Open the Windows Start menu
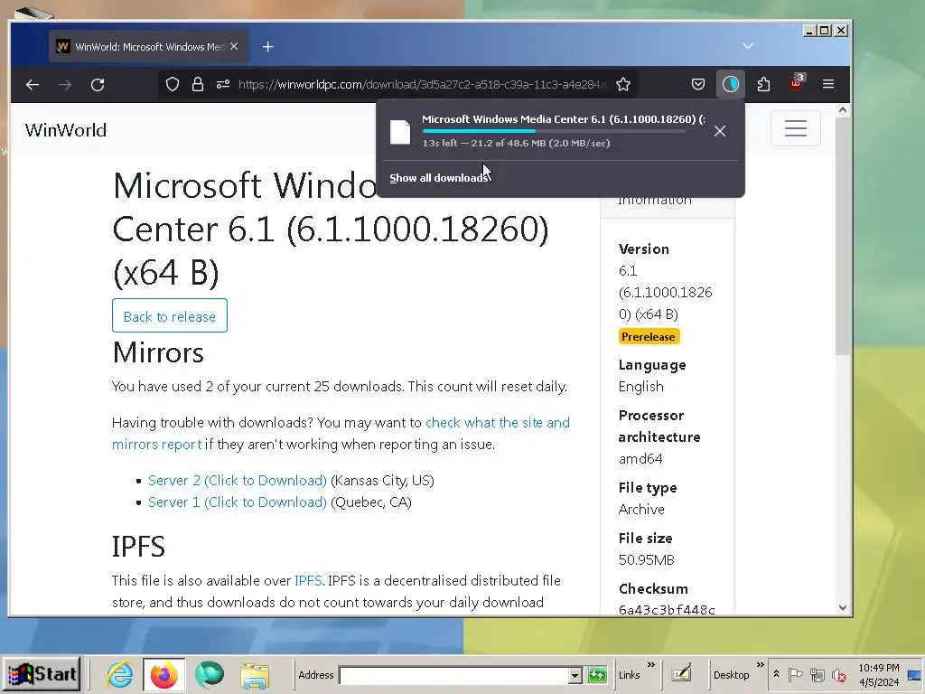 coord(42,674)
